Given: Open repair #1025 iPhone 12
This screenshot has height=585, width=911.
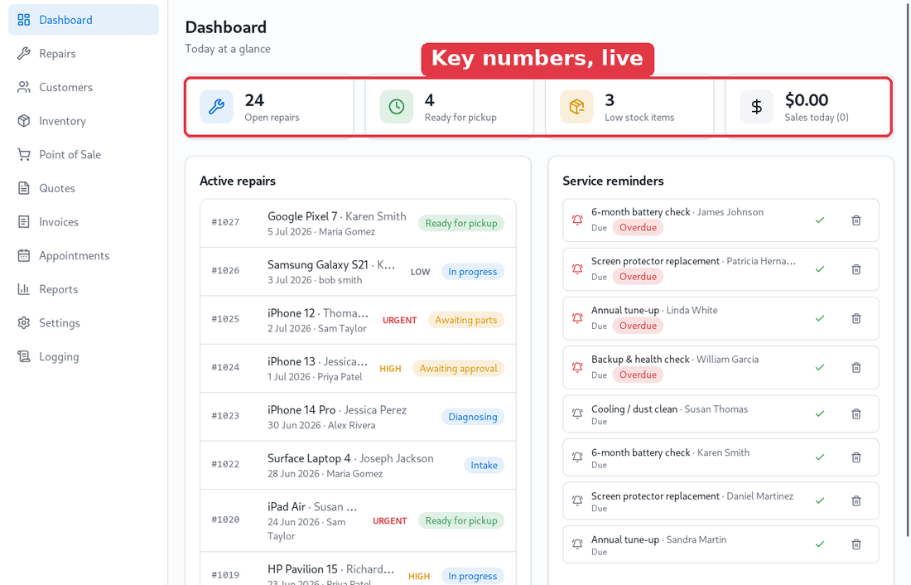Looking at the screenshot, I should click(x=358, y=320).
